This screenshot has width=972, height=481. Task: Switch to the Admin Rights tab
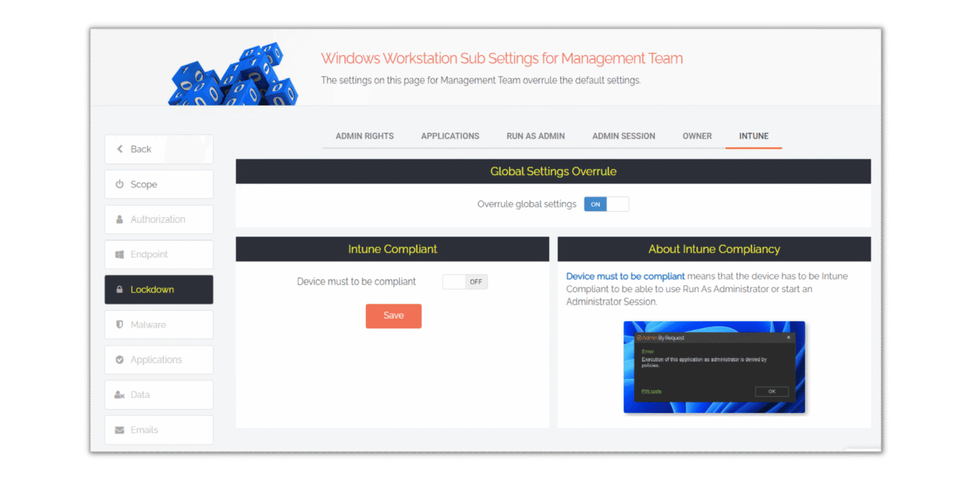(364, 136)
